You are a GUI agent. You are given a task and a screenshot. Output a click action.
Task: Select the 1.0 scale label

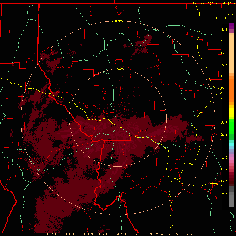pyautogui.click(x=224, y=158)
